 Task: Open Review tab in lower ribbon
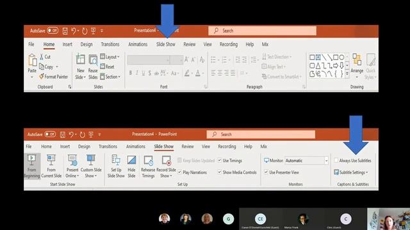coord(188,146)
